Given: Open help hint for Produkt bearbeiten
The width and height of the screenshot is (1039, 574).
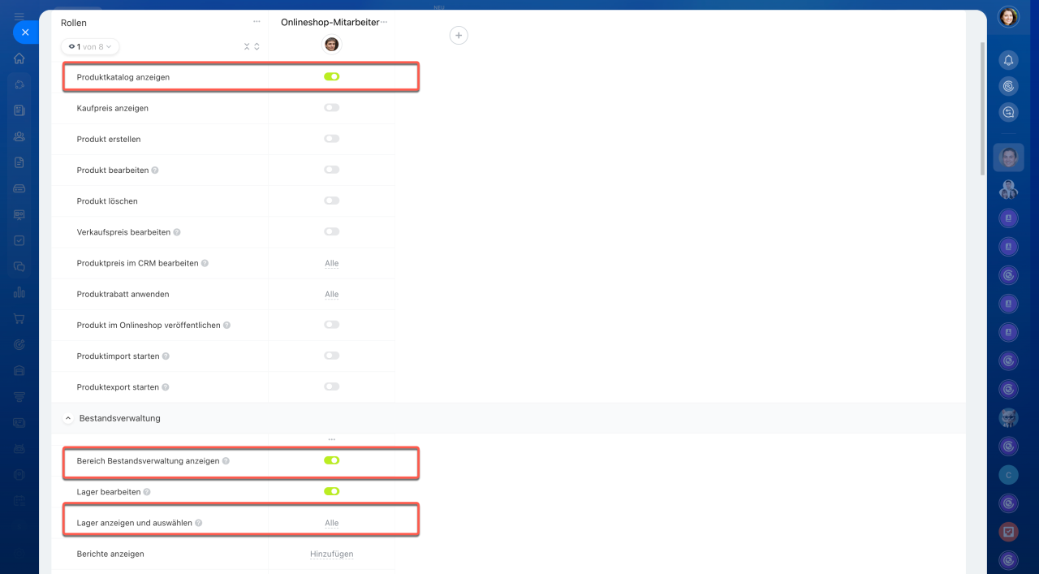Looking at the screenshot, I should (x=155, y=170).
